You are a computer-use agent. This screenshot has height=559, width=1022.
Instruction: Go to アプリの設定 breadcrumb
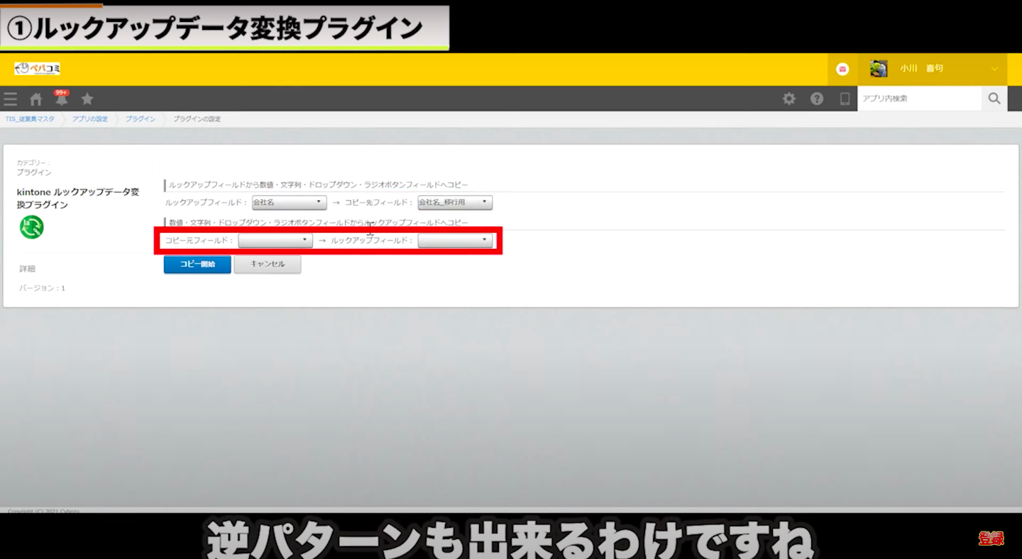(89, 119)
